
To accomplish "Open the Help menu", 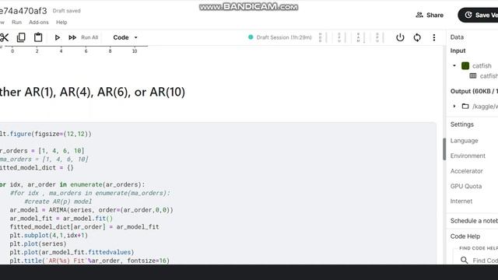I will (x=61, y=23).
